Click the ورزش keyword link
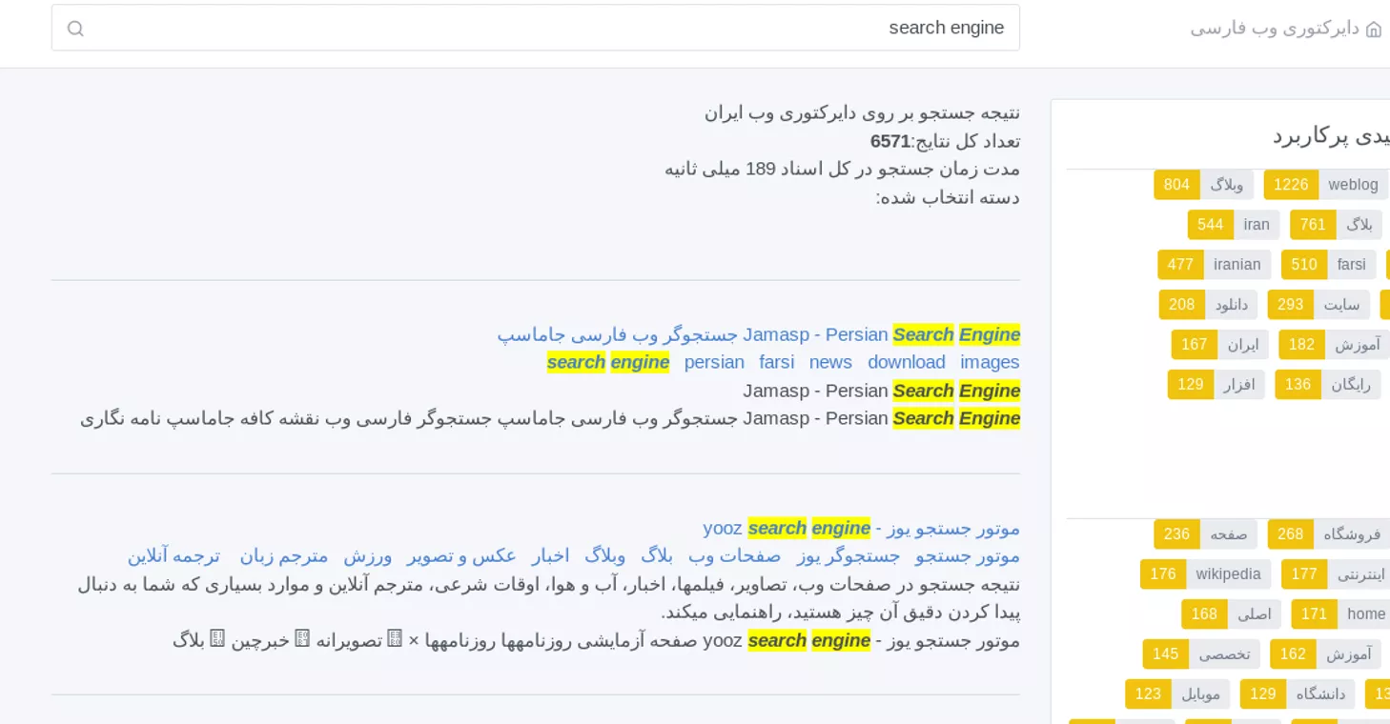Image resolution: width=1390 pixels, height=724 pixels. (368, 555)
